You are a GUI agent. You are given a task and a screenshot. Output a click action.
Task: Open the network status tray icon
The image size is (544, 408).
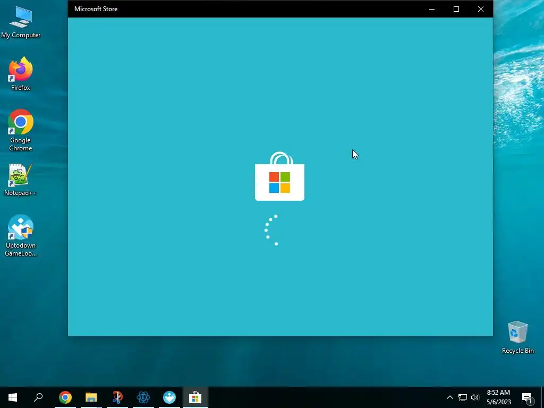[x=463, y=397]
